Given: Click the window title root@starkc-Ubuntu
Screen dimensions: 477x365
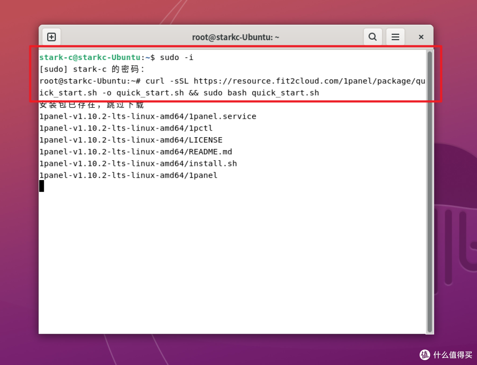Looking at the screenshot, I should click(235, 37).
